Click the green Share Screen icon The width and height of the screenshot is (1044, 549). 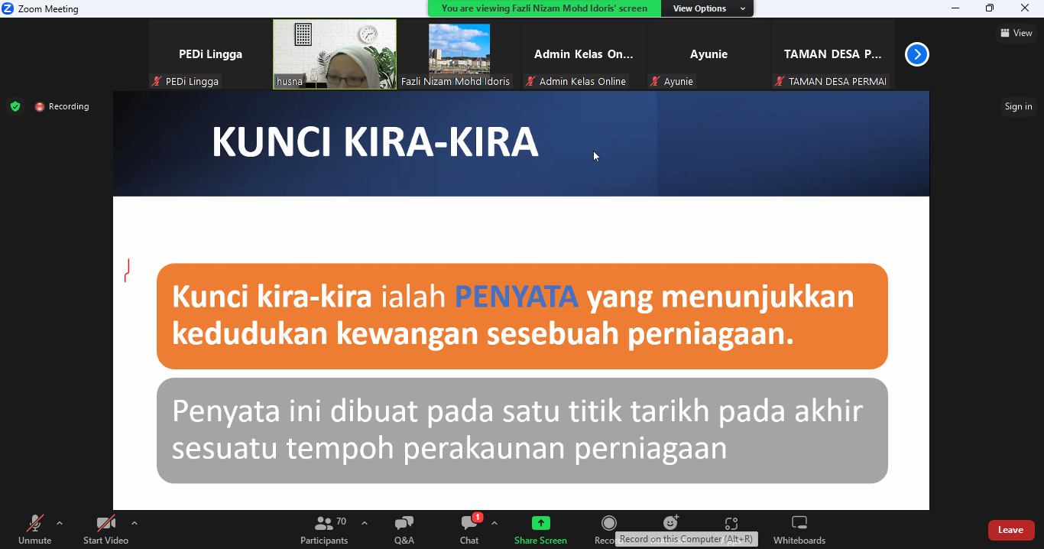click(540, 524)
